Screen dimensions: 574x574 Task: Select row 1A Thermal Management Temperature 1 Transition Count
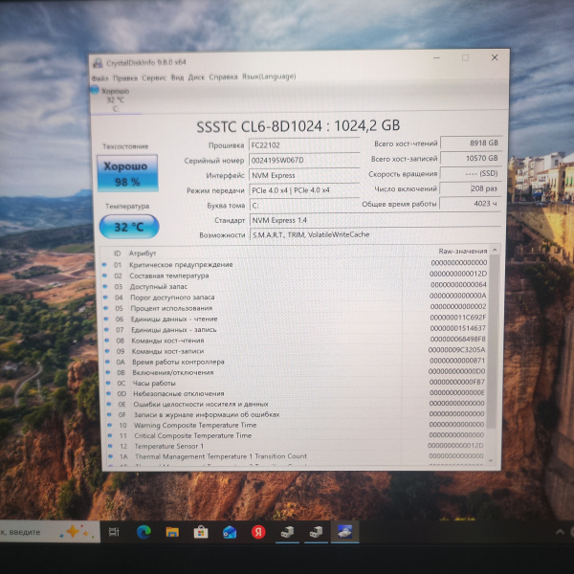(x=298, y=456)
